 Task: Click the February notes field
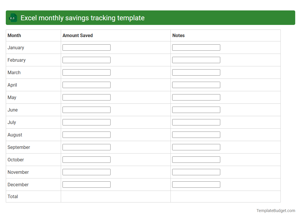(x=196, y=60)
